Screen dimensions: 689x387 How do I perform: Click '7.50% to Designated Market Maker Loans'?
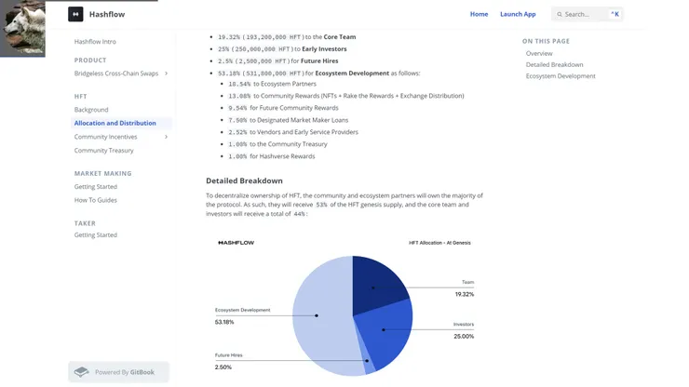point(288,120)
